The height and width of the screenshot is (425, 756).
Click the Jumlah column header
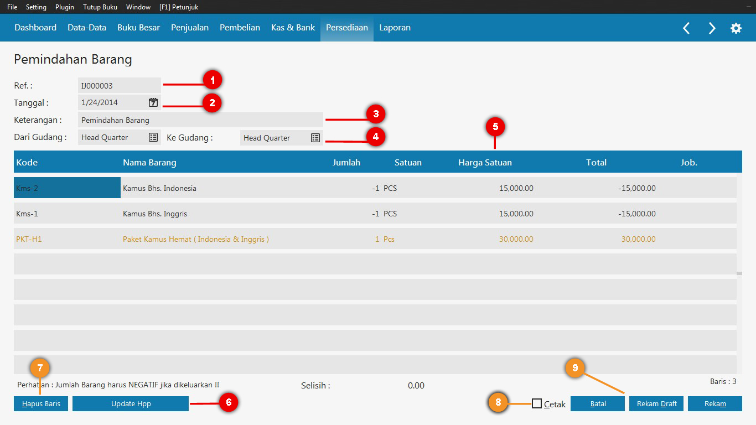(x=346, y=162)
